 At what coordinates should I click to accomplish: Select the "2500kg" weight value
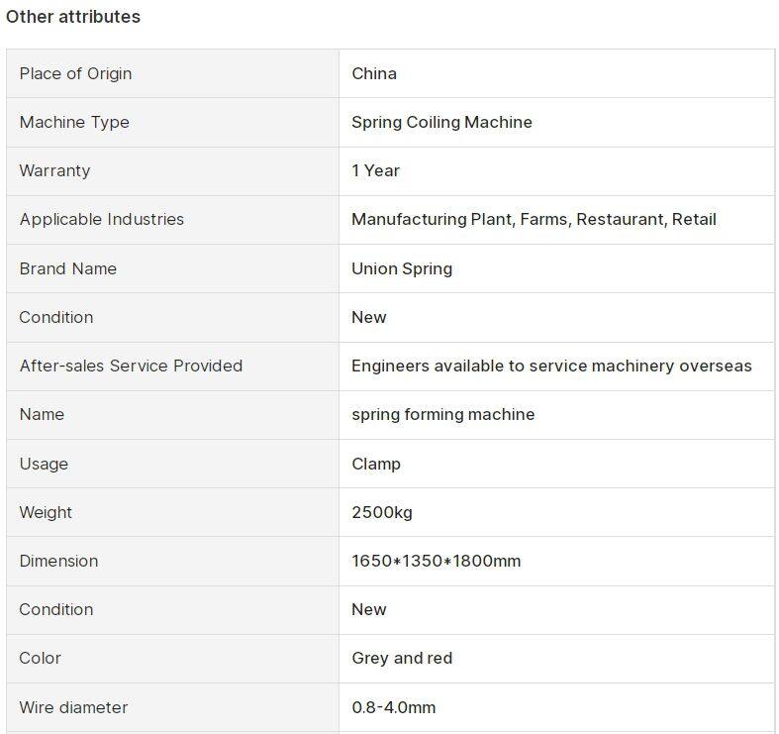[x=382, y=512]
